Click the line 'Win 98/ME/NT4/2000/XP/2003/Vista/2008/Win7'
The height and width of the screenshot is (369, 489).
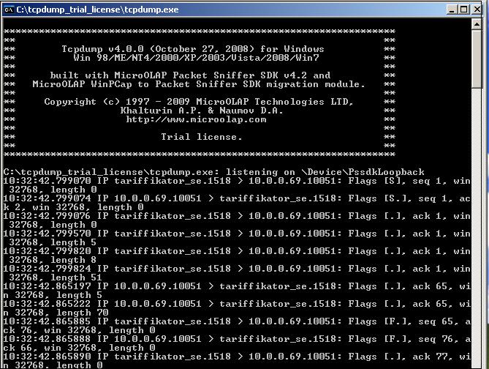pyautogui.click(x=196, y=58)
